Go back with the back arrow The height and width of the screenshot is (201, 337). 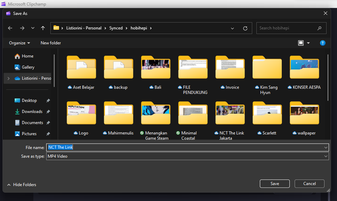(x=10, y=28)
